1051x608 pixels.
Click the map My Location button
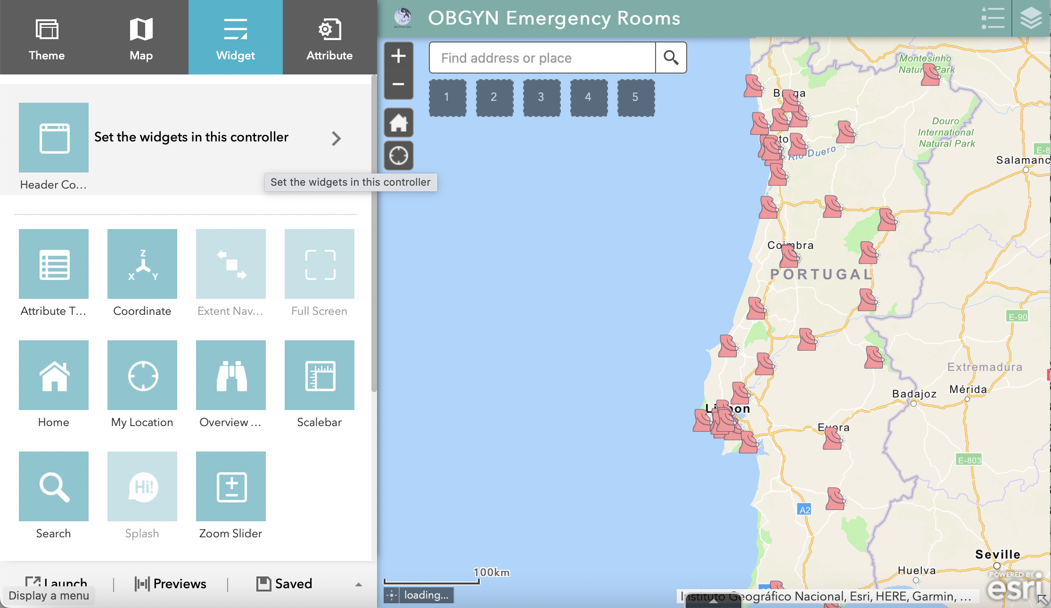[399, 156]
